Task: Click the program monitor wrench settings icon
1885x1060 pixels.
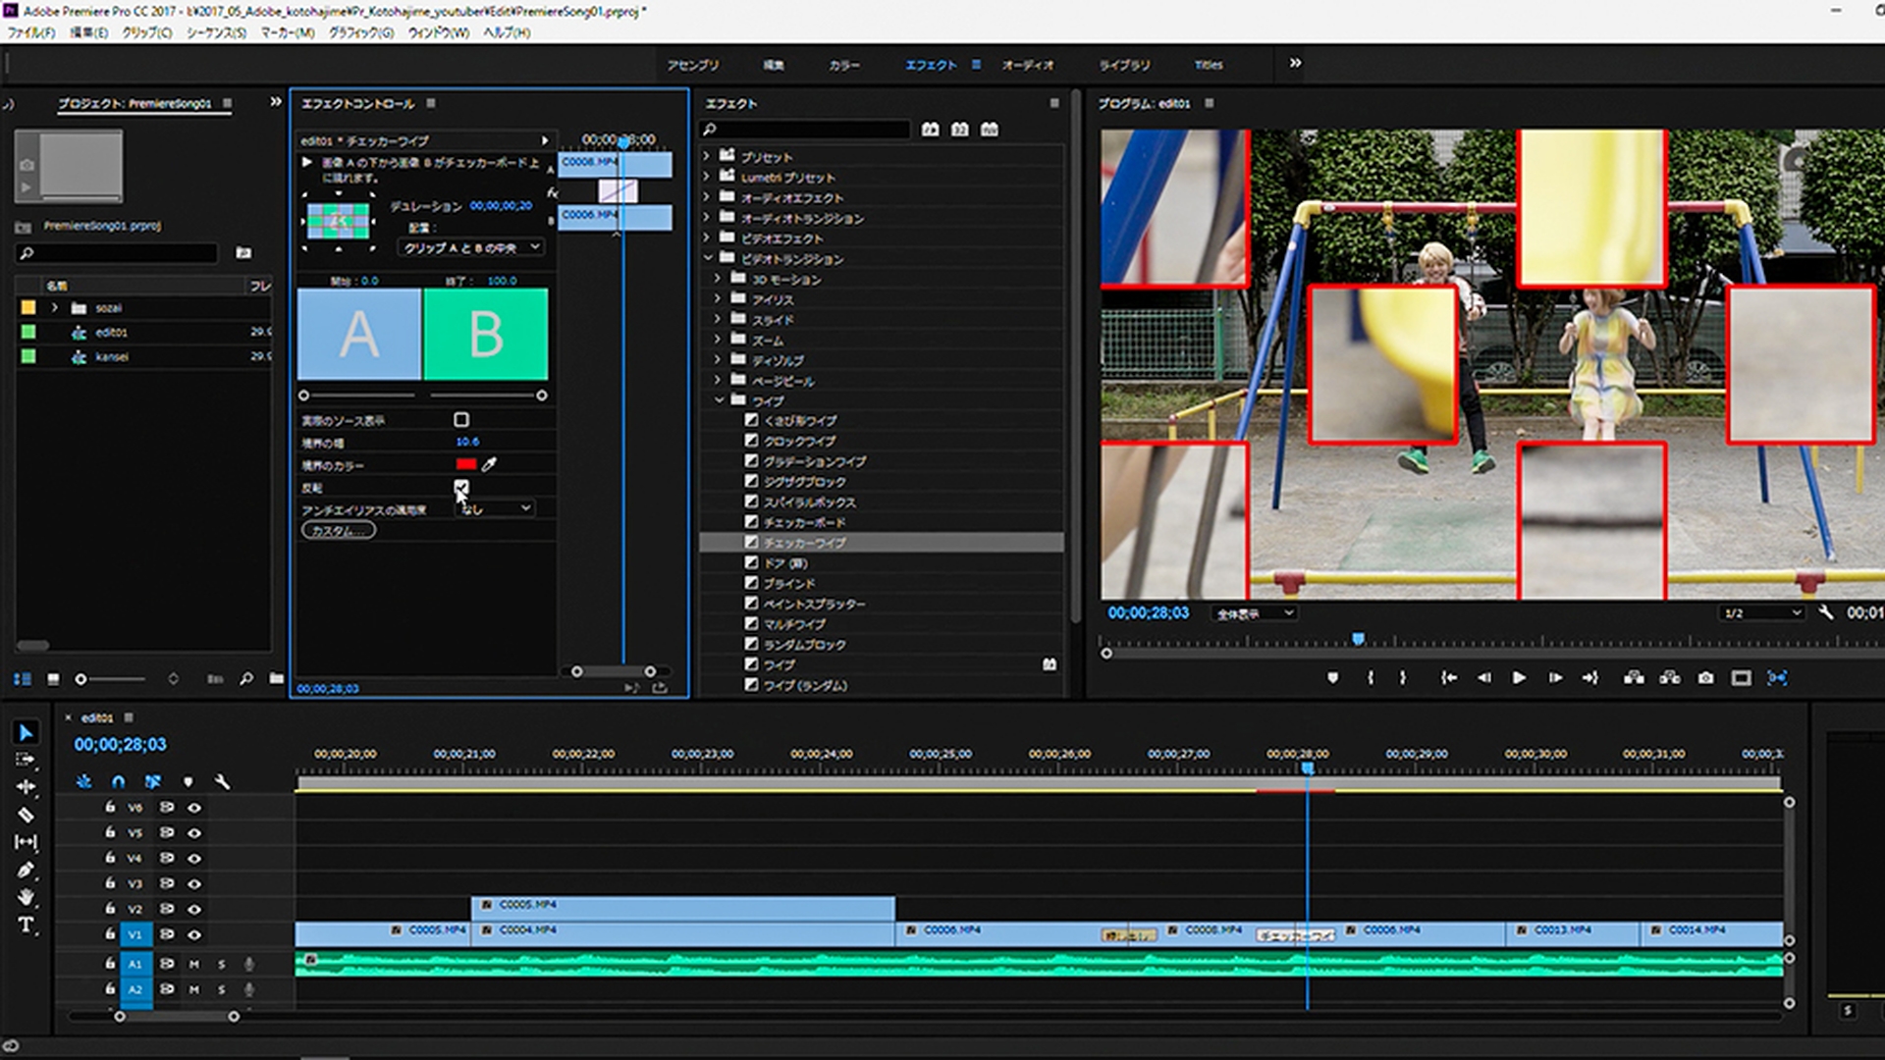Action: [1825, 612]
